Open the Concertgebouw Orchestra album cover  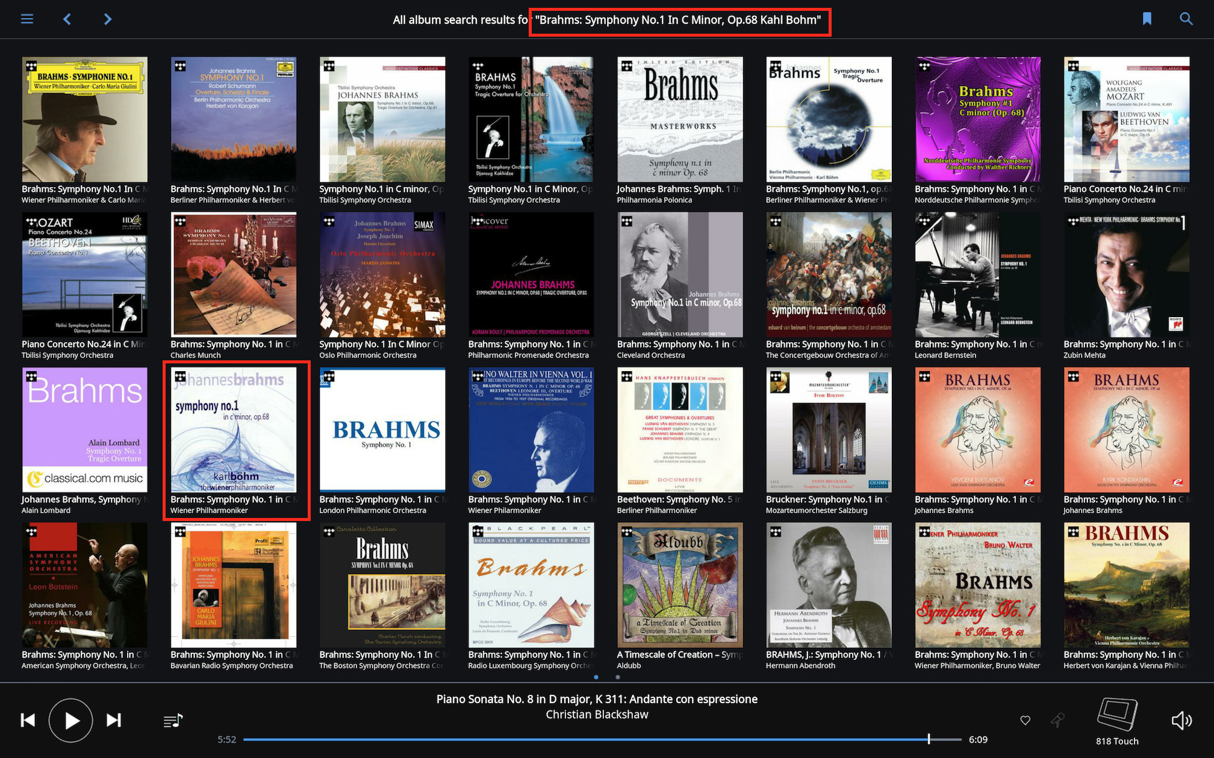(829, 275)
